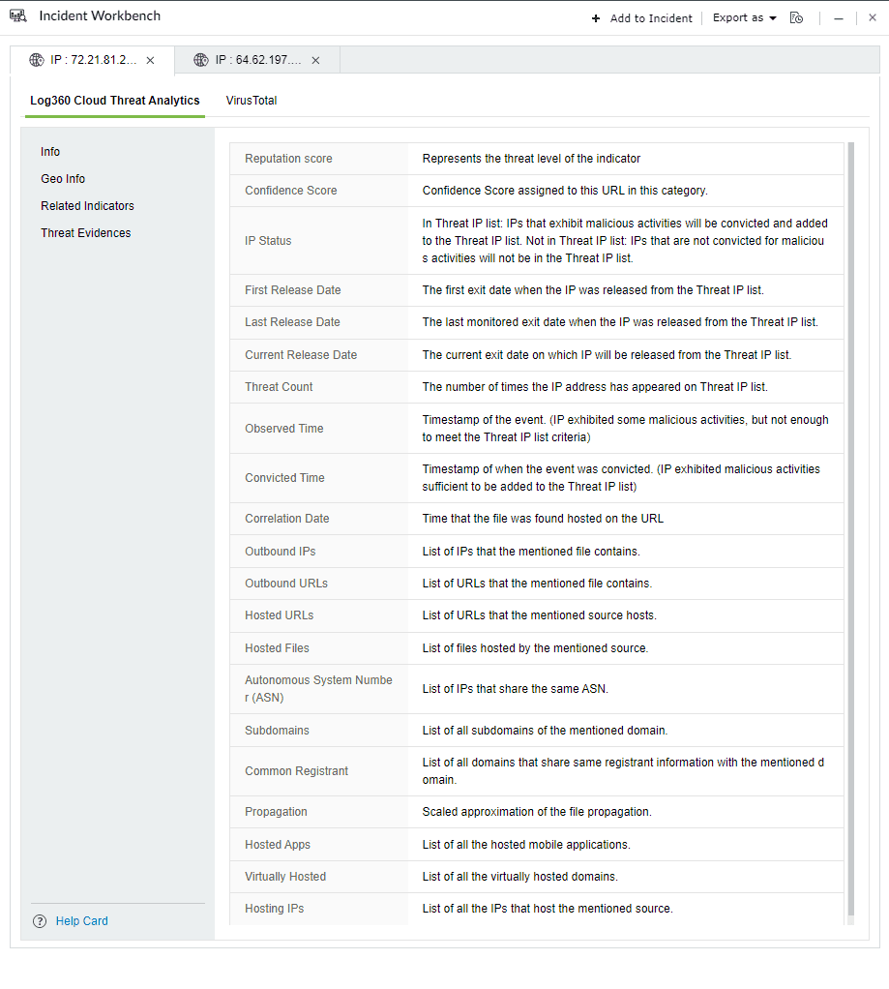The width and height of the screenshot is (889, 989).
Task: Click the Help Card link
Action: click(81, 920)
